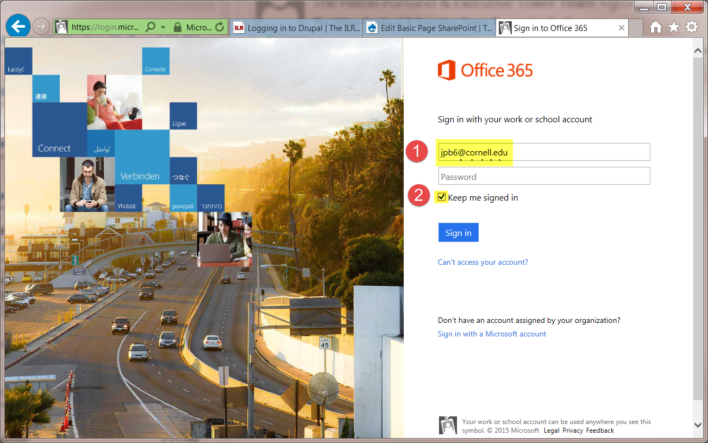The width and height of the screenshot is (708, 443).
Task: Click the browser Forward arrow button
Action: 41,27
